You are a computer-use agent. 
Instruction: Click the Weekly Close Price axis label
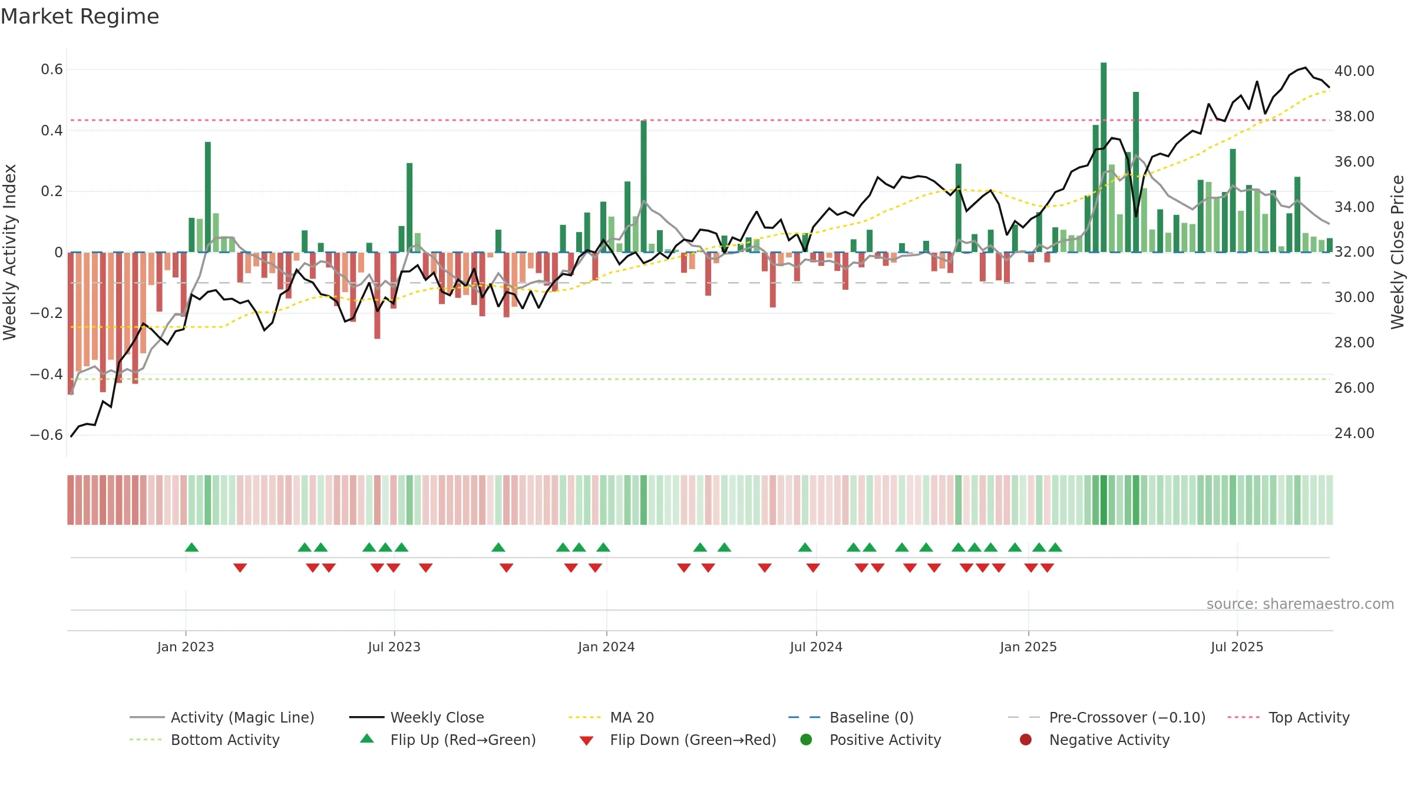(x=1398, y=252)
